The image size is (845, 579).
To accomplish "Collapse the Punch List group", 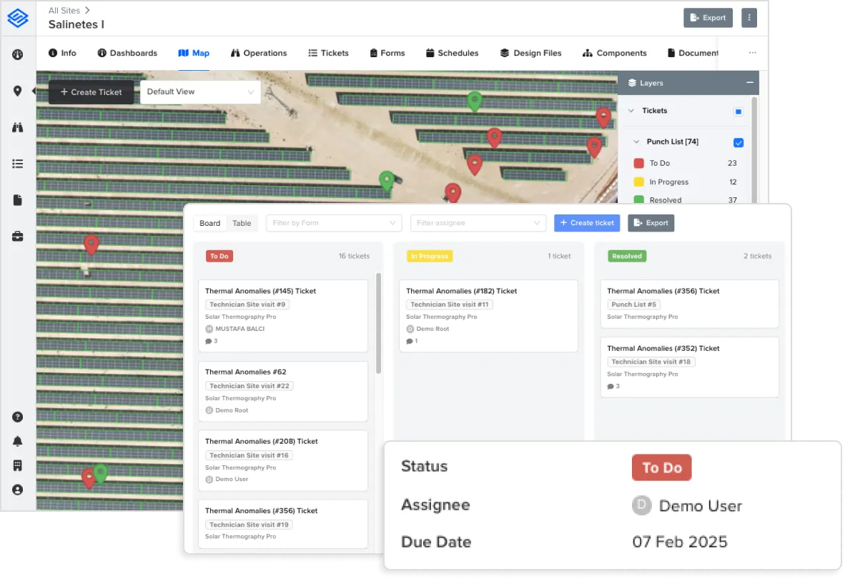I will pos(636,142).
